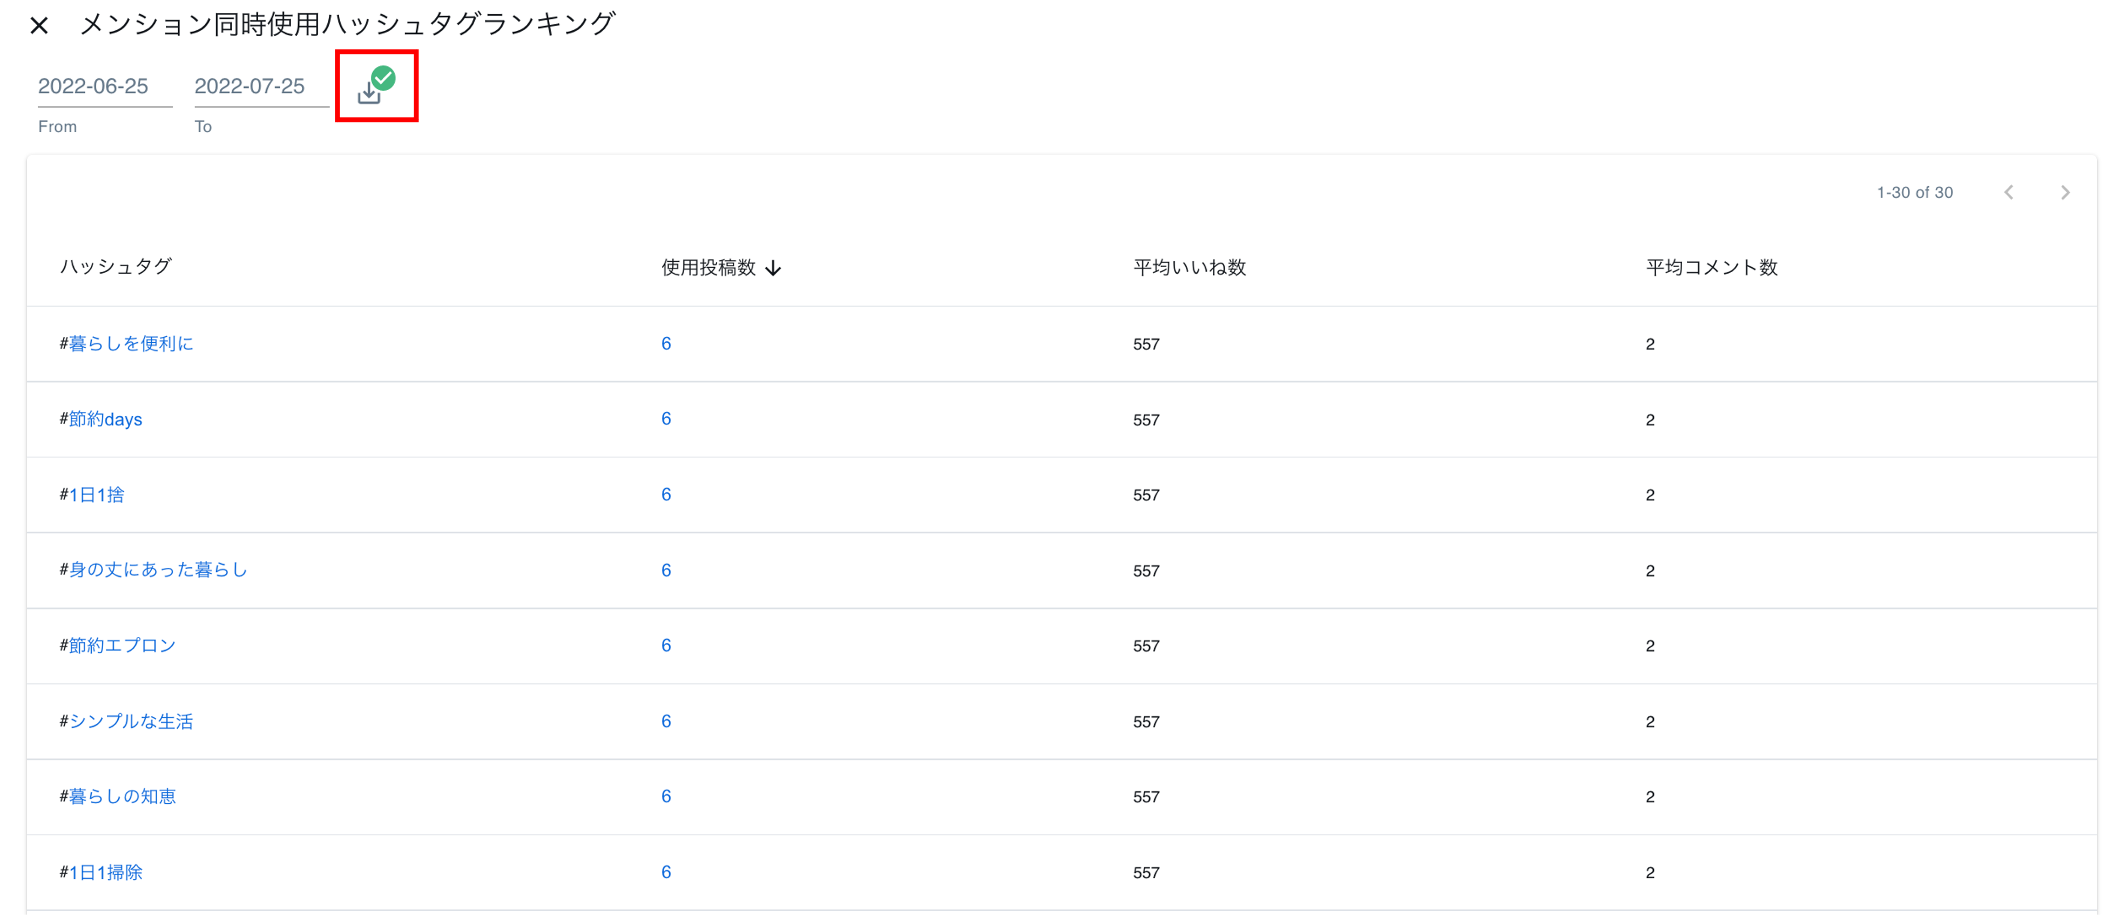Click post count 6 for #暮らしを便利に

tap(665, 343)
